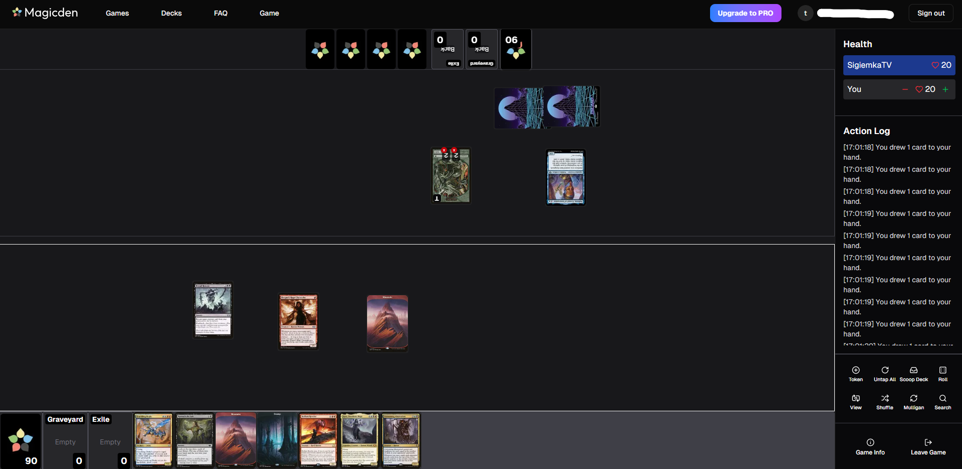Open your Exile pile

[x=110, y=441]
